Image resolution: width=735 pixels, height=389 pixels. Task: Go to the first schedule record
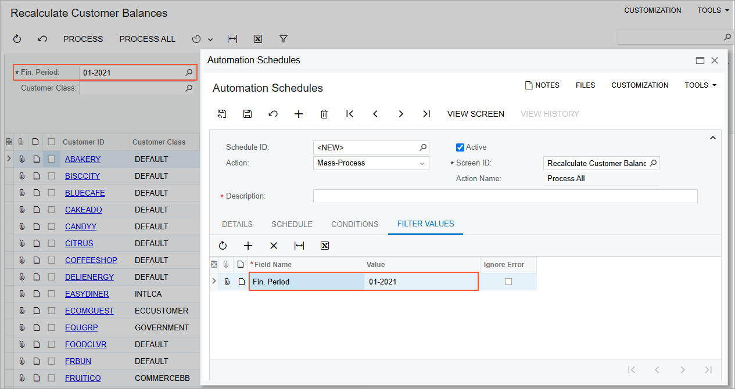point(350,114)
